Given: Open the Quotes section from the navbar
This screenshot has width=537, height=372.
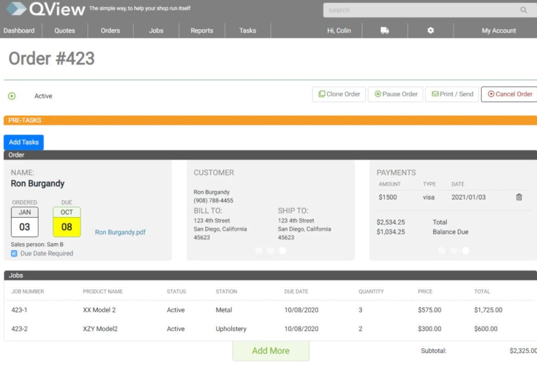Looking at the screenshot, I should point(64,30).
